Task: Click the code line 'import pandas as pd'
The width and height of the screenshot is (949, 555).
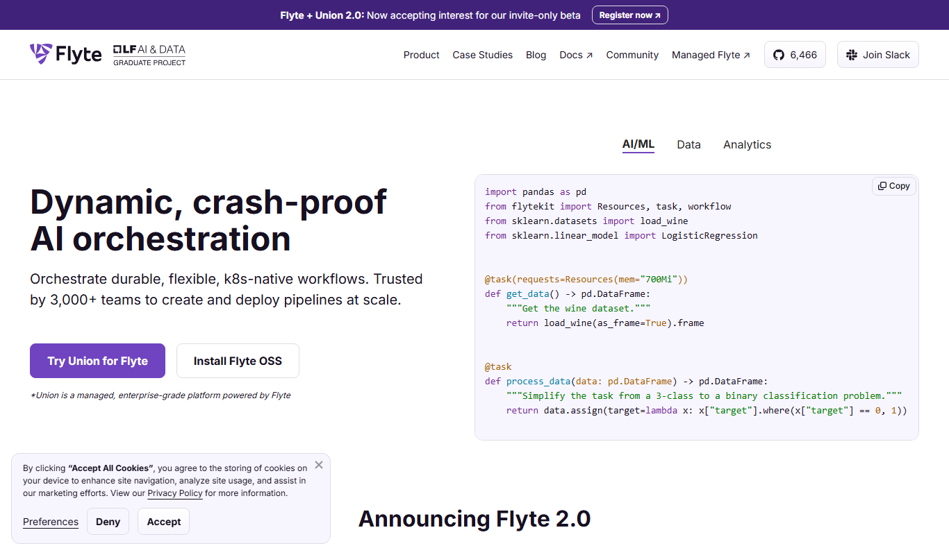Action: 536,191
